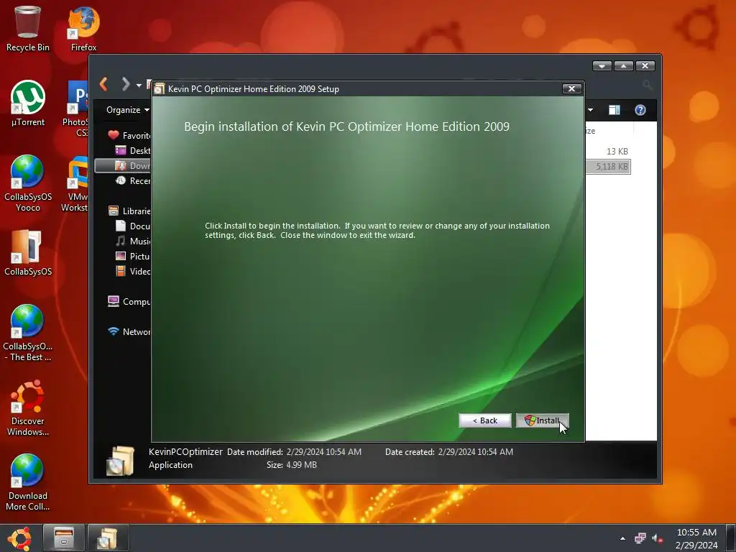736x552 pixels.
Task: Open the Explorer view options dropdown arrow
Action: click(590, 110)
